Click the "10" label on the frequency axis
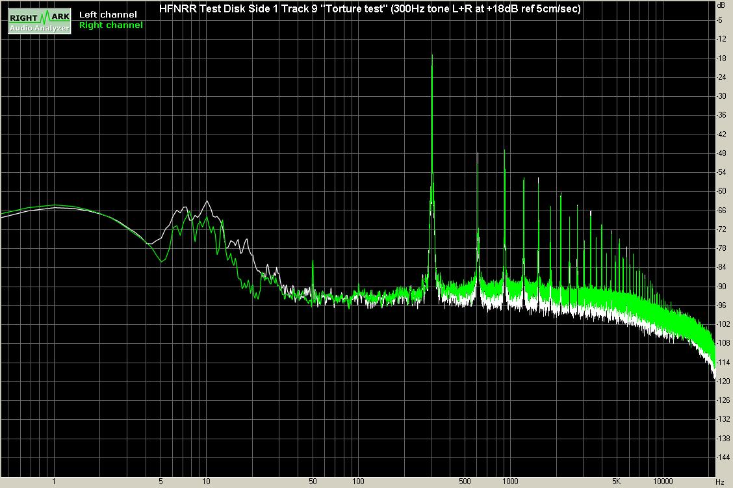Viewport: 733px width, 488px height. [x=206, y=482]
